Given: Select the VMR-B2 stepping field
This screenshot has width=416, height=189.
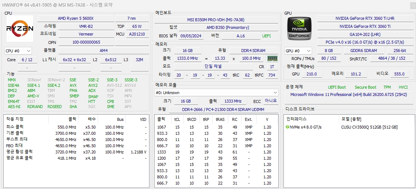Looking at the screenshot, I should pyautogui.click(x=86, y=26).
